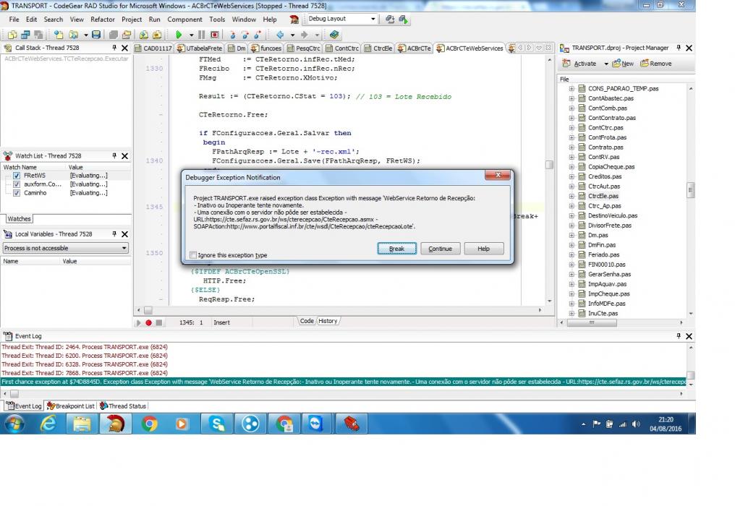Click the blue Back navigation arrow
The width and height of the screenshot is (735, 506).
(280, 35)
